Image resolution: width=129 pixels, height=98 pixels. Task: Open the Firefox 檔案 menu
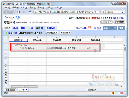(x=7, y=8)
